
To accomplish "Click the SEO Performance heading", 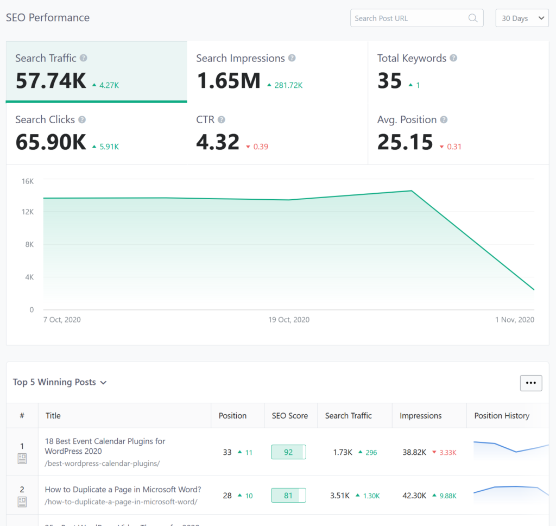I will 48,18.
